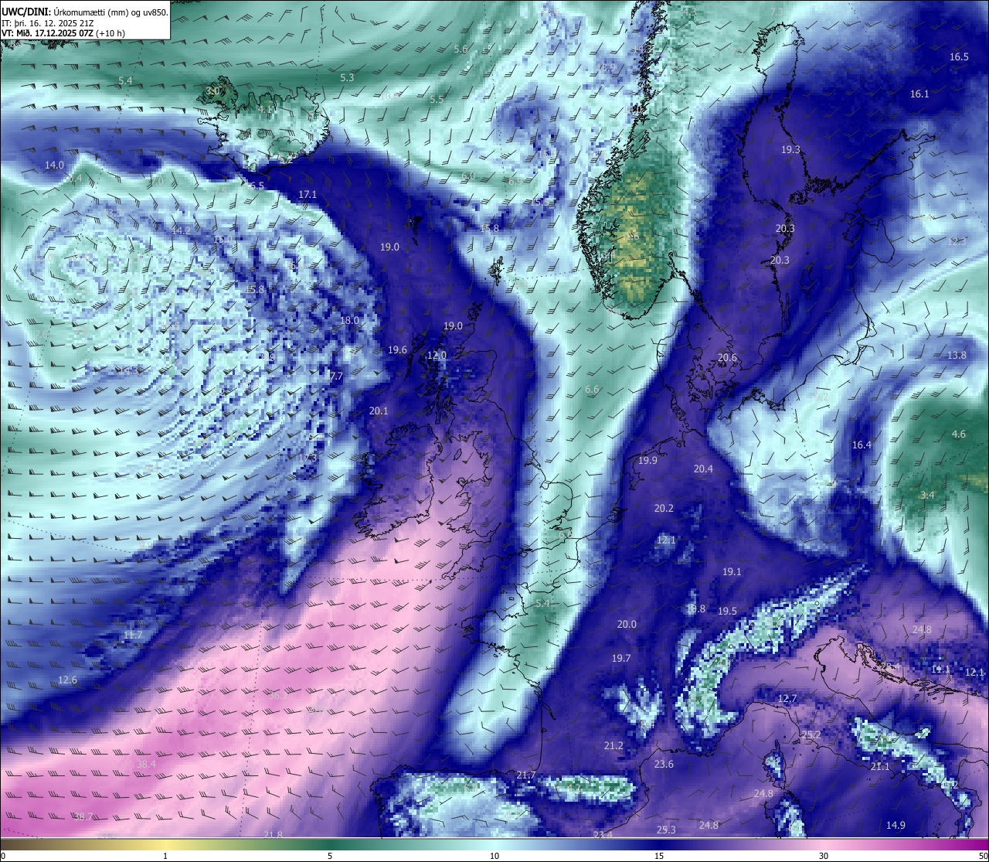Click the 4.6 value on the map
Viewport: 989px width, 862px height.
click(959, 434)
